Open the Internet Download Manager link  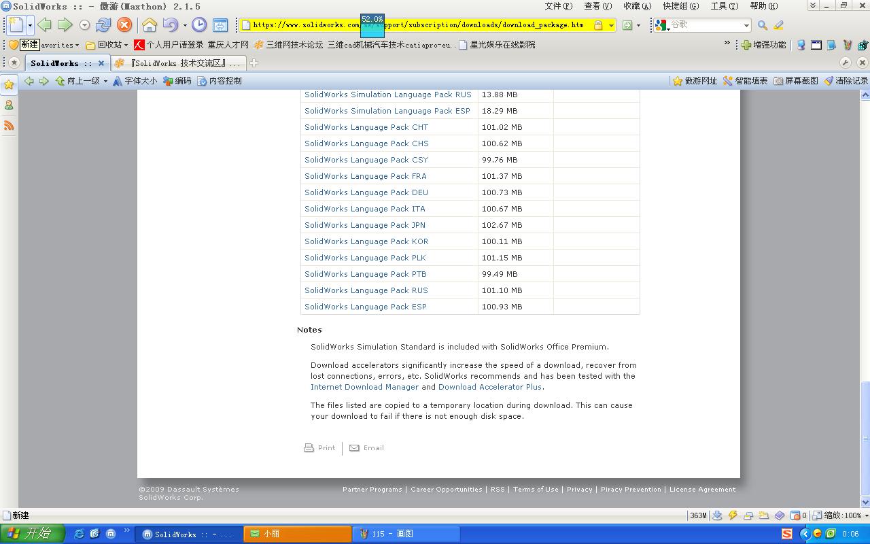pyautogui.click(x=364, y=387)
